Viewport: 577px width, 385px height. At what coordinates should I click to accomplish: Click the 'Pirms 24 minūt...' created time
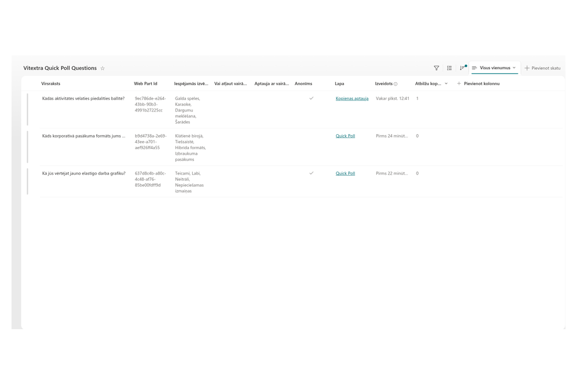392,136
